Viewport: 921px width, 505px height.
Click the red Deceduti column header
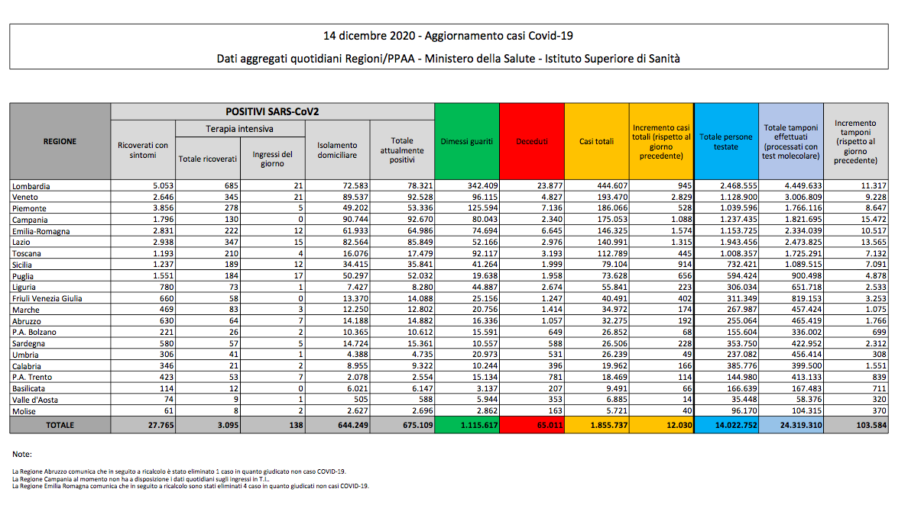[x=531, y=142]
